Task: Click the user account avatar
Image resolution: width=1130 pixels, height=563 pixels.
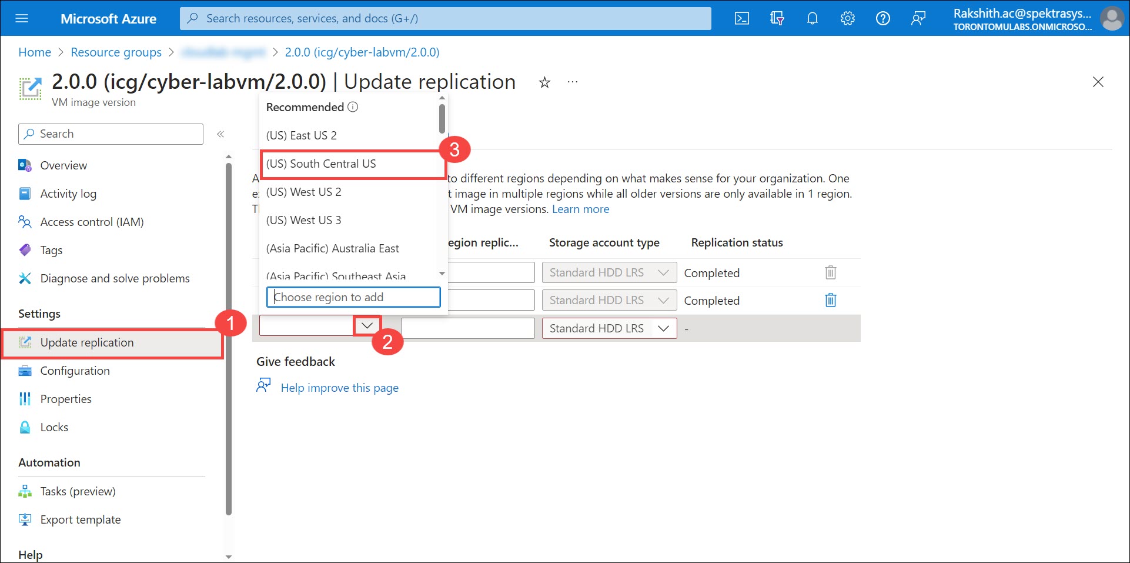Action: point(1111,18)
